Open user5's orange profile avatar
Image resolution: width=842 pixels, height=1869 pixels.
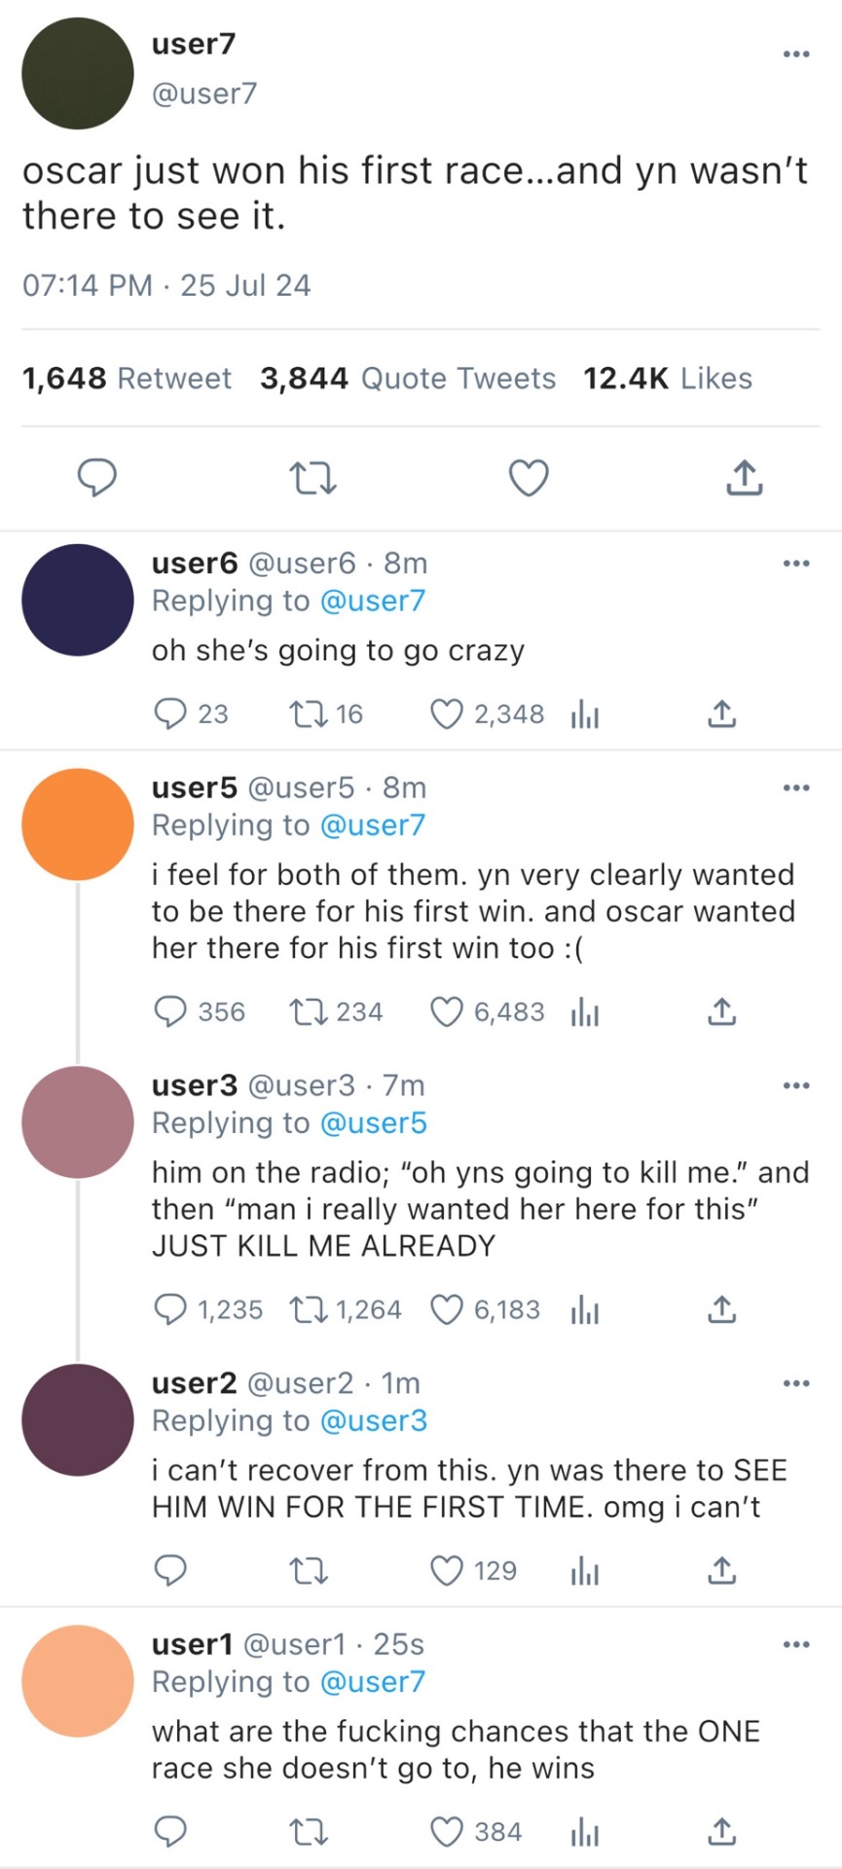(77, 825)
